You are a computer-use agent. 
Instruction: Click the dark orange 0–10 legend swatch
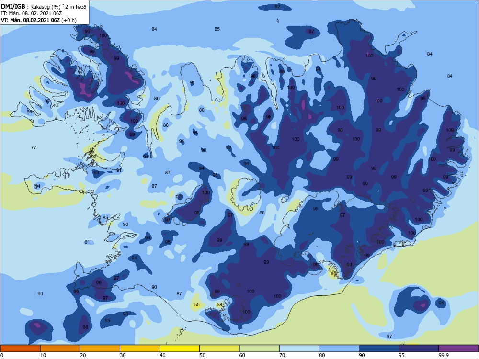point(20,348)
